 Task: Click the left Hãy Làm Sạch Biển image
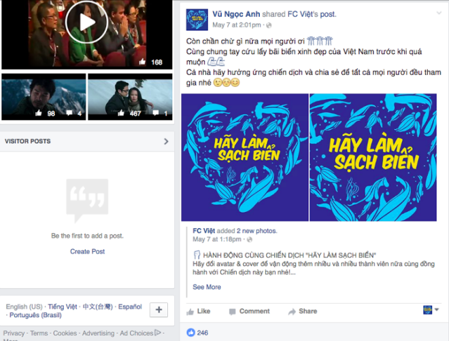245,157
